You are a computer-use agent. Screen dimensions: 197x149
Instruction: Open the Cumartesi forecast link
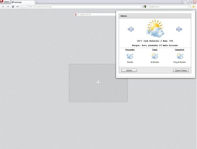pos(179,50)
